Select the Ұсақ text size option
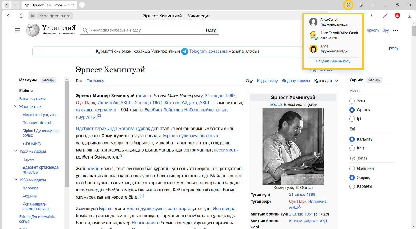The height and width of the screenshot is (229, 416). pyautogui.click(x=352, y=101)
